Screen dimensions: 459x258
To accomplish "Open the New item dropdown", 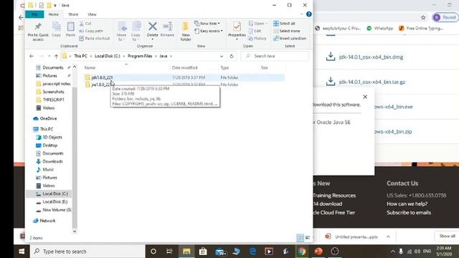I will [207, 24].
